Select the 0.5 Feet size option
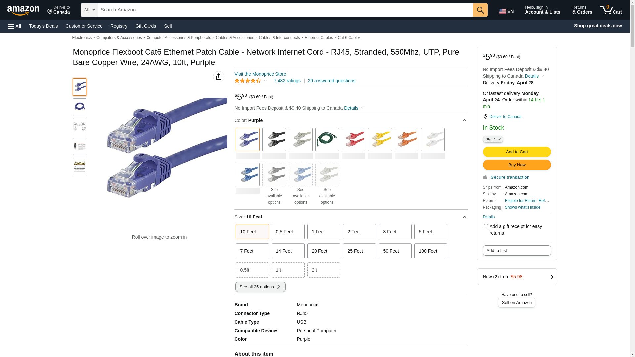 pos(288,232)
